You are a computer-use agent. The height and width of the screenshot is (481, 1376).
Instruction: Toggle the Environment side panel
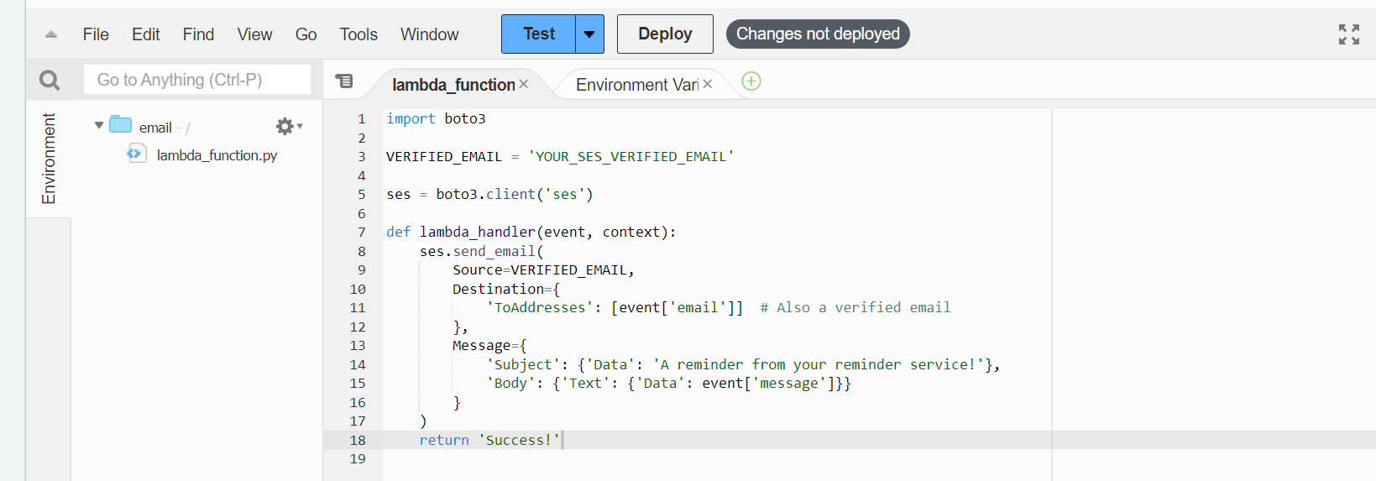pyautogui.click(x=49, y=159)
